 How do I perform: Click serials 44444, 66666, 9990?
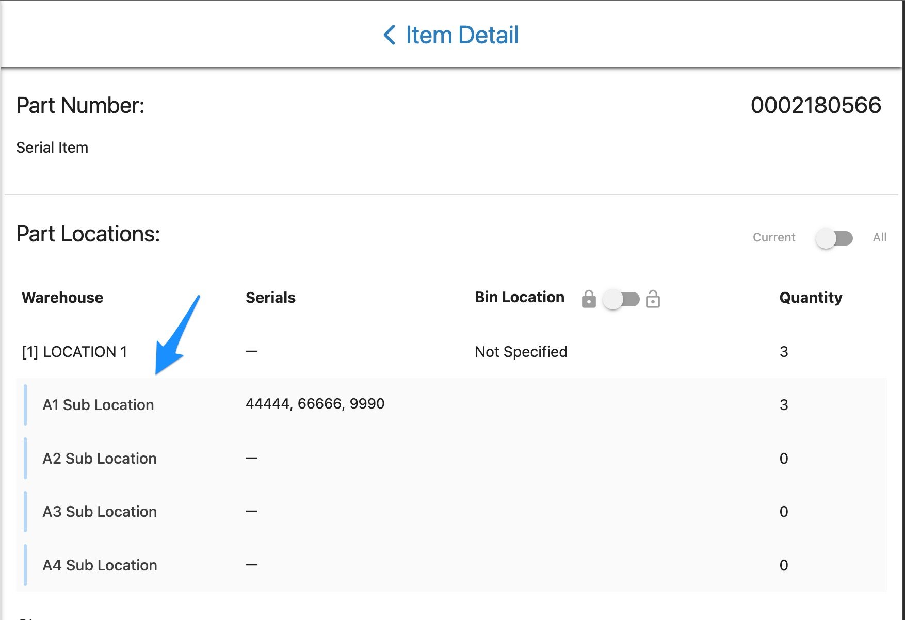pyautogui.click(x=315, y=404)
